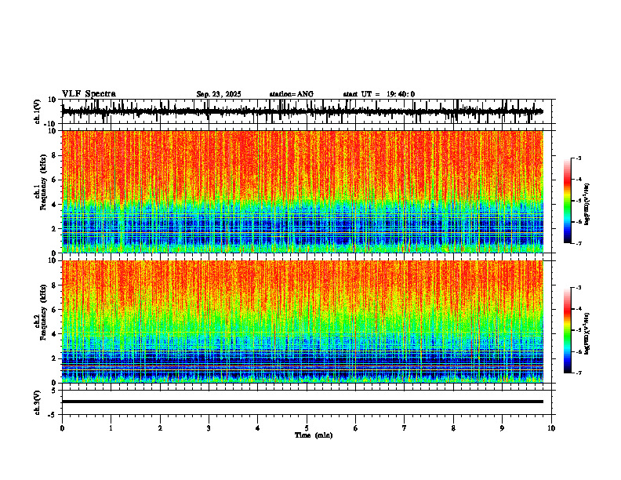Click the "8" kHz tick on ch.2 frequency axis
The width and height of the screenshot is (621, 480).
point(55,285)
